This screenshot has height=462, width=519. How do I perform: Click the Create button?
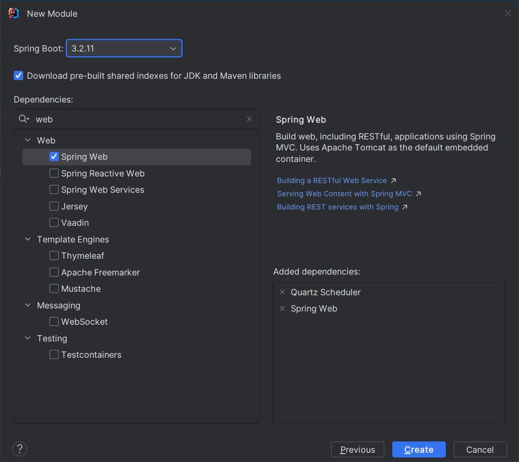coord(419,449)
